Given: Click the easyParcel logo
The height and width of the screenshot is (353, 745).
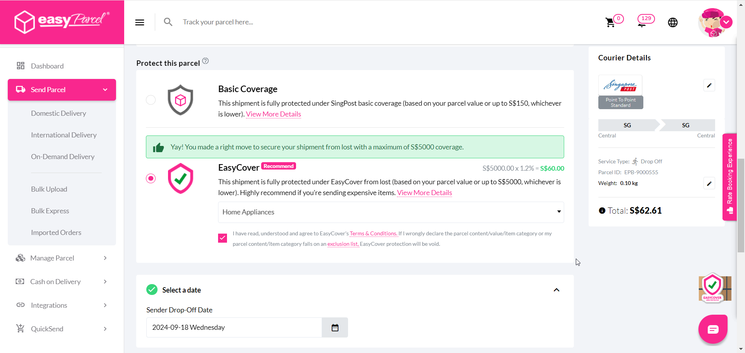Looking at the screenshot, I should point(62,22).
